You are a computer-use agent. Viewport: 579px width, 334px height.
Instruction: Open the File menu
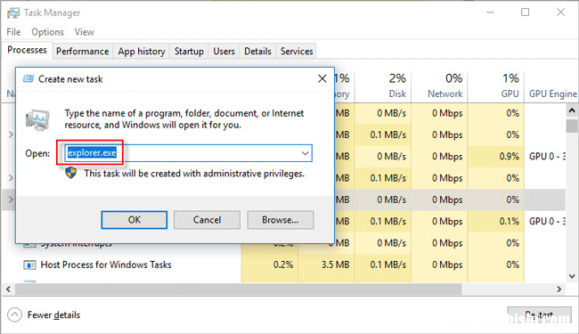point(13,32)
